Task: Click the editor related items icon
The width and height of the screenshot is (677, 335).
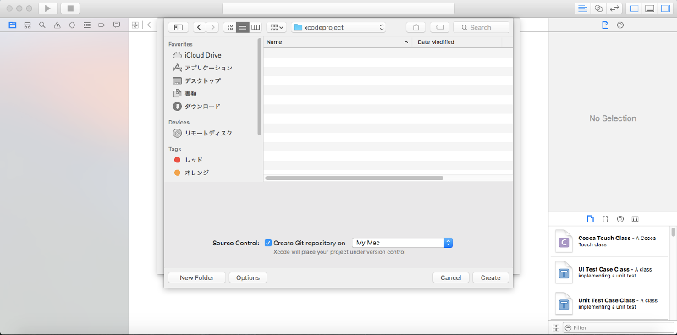Action: pos(135,25)
